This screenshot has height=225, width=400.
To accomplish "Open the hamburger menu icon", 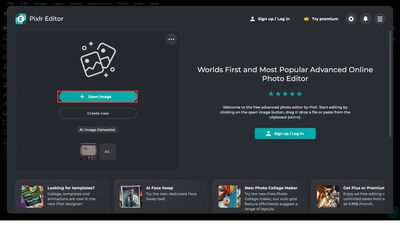I will pyautogui.click(x=380, y=19).
